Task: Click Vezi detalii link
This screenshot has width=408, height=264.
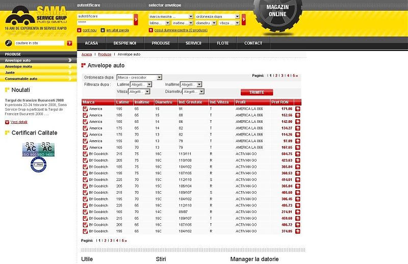Action: coord(19,122)
